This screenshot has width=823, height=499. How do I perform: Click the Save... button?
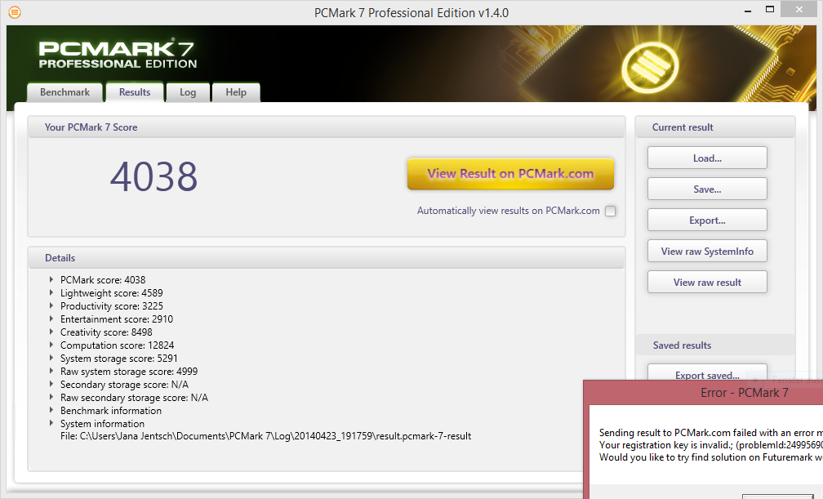pyautogui.click(x=707, y=189)
